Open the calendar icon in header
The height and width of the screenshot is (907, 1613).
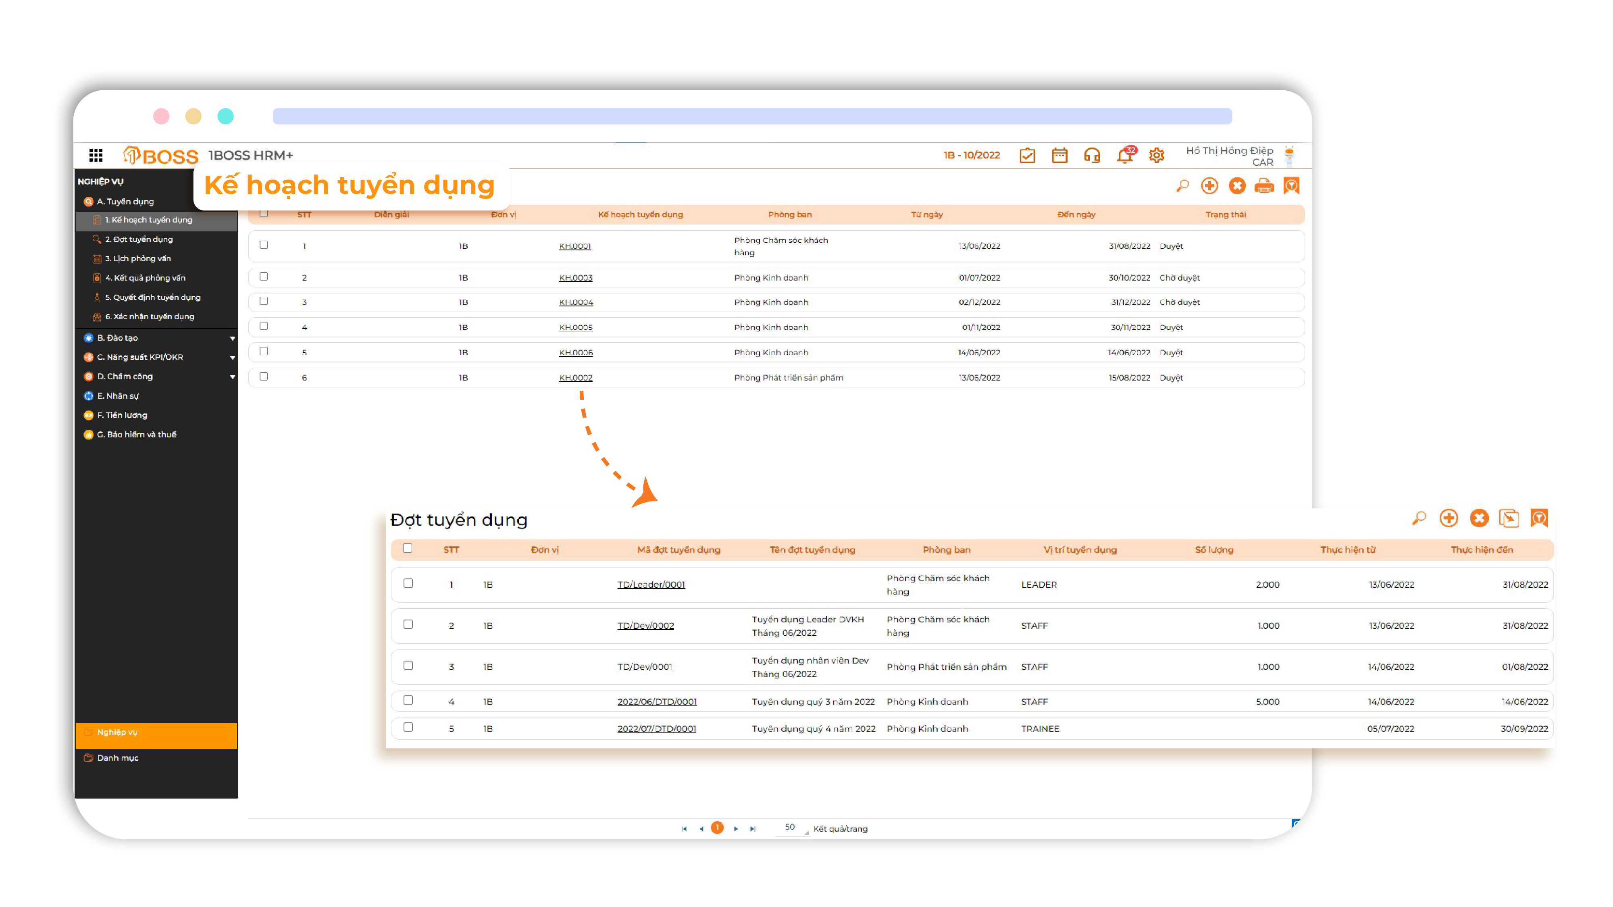[x=1059, y=155]
